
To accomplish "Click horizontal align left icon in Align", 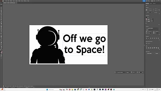I will click(x=149, y=48).
